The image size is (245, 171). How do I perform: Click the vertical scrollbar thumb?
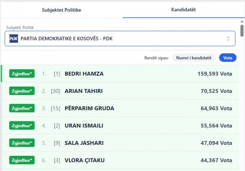pyautogui.click(x=242, y=30)
